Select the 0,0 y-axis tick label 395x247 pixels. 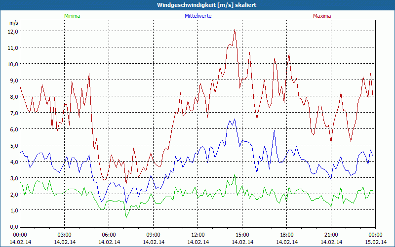point(13,226)
